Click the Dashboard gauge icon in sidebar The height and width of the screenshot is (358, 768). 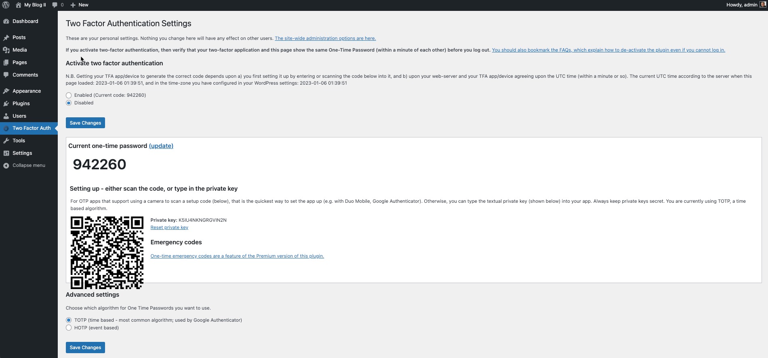tap(6, 21)
